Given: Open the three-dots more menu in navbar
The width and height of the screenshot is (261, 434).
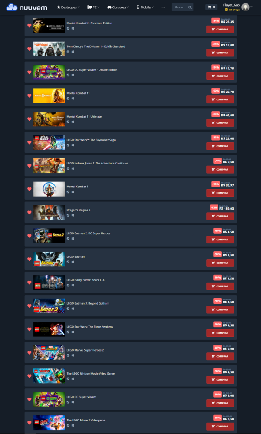Looking at the screenshot, I should click(x=163, y=7).
